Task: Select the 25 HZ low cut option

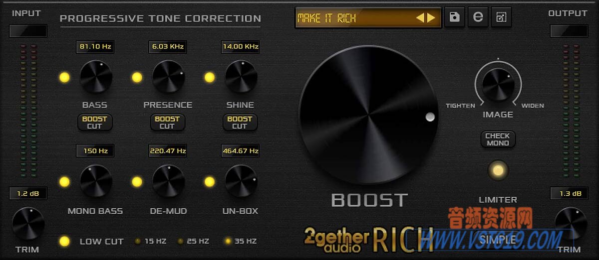Action: coord(194,241)
